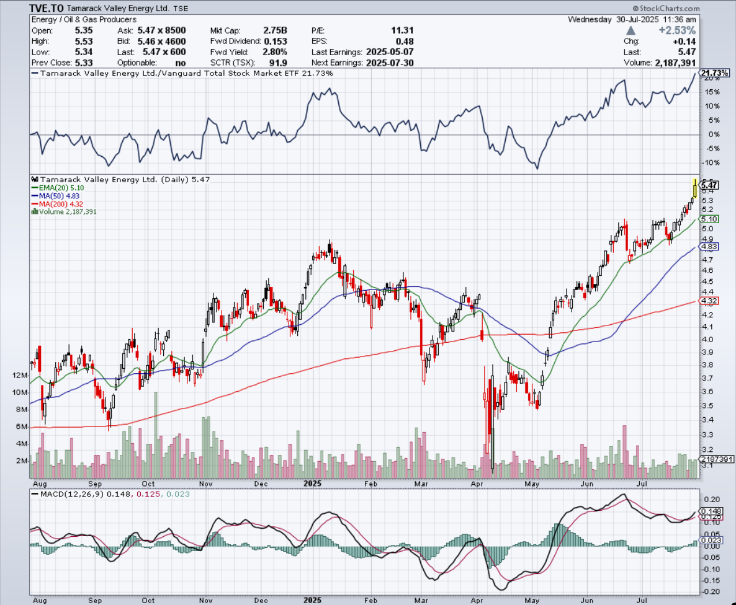Click the Last quote 5.47 x 600
The width and height of the screenshot is (736, 605).
[164, 52]
